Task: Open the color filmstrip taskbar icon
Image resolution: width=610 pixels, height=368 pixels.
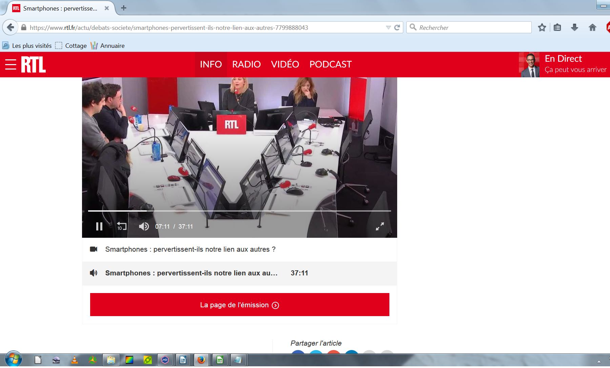Action: coord(129,360)
